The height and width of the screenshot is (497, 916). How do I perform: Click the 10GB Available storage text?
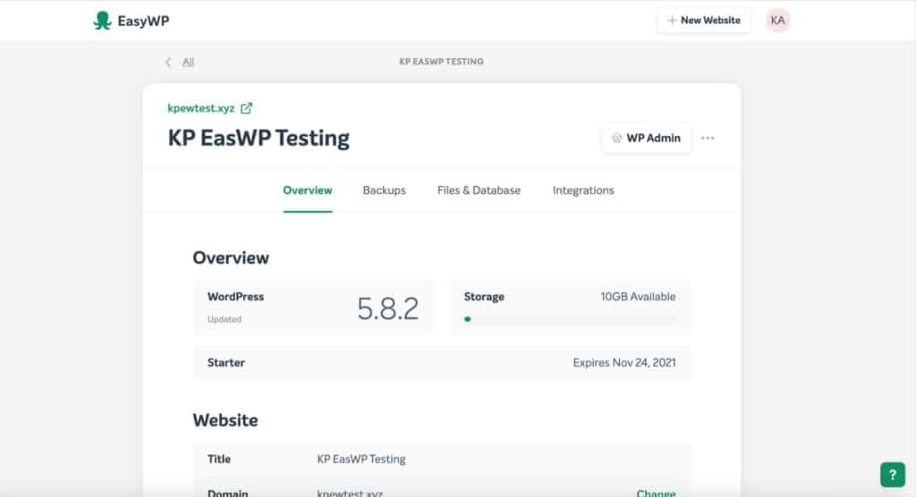coord(638,297)
